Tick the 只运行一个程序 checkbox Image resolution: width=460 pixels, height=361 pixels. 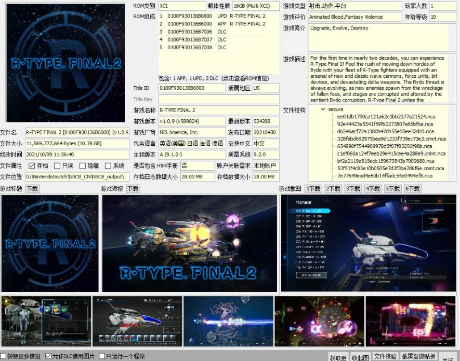[x=102, y=356]
